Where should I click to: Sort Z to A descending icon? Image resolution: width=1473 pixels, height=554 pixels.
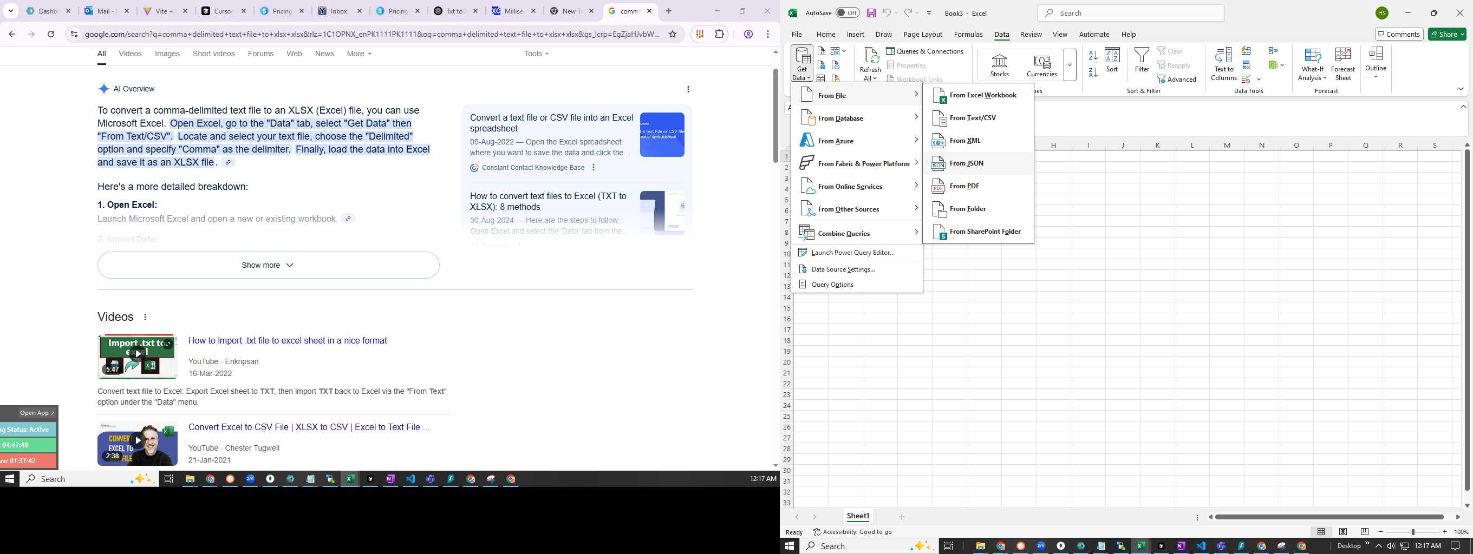coord(1093,72)
